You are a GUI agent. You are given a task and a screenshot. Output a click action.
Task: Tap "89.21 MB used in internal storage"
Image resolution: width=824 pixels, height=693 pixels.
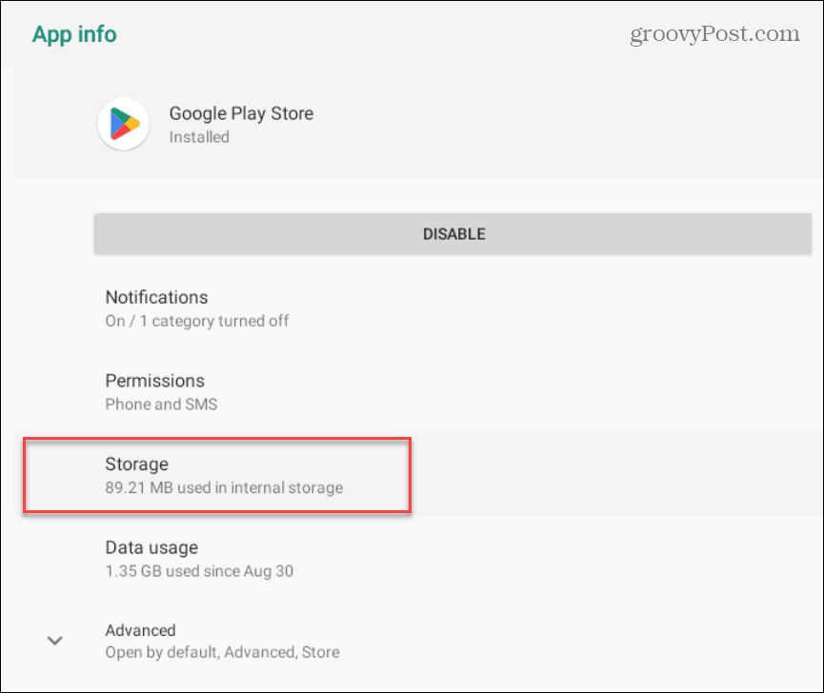(x=224, y=487)
